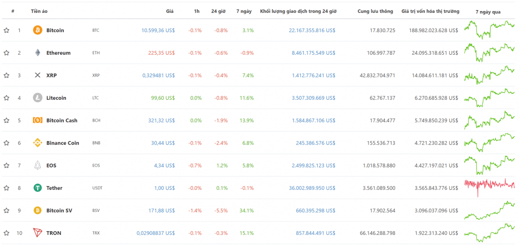Click Ethereum price 225,35 US$

(162, 53)
